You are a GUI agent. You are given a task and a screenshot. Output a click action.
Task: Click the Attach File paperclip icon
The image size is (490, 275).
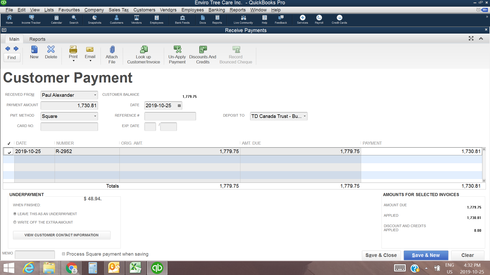(x=112, y=49)
